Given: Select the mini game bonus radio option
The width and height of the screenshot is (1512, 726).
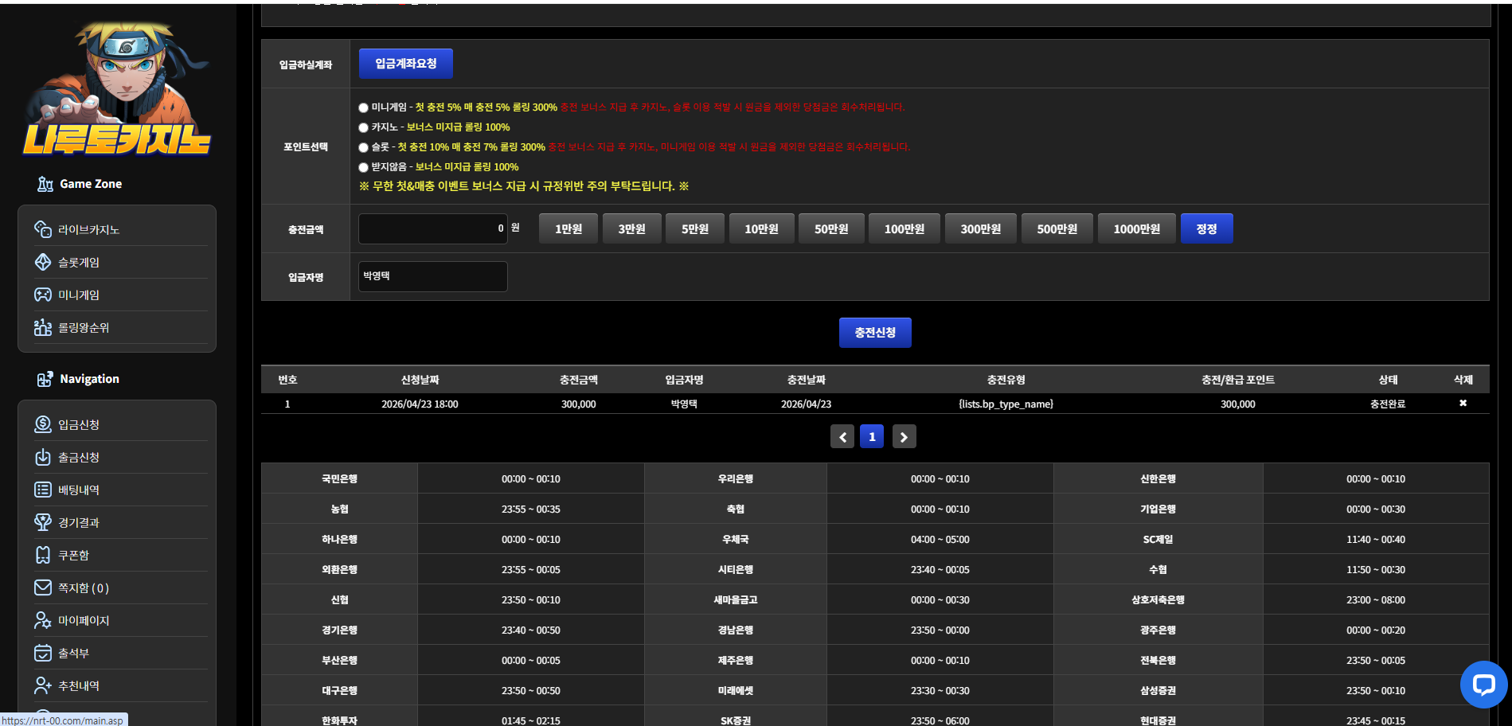Looking at the screenshot, I should click(363, 107).
